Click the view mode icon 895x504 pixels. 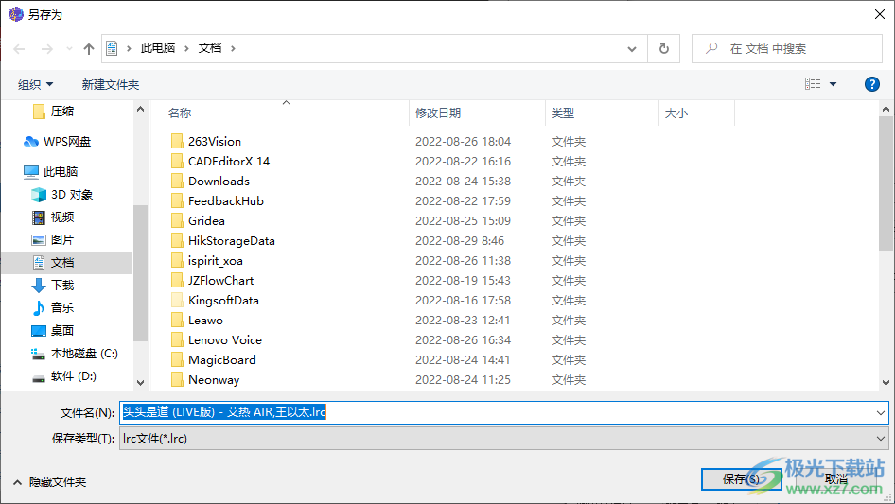point(813,84)
